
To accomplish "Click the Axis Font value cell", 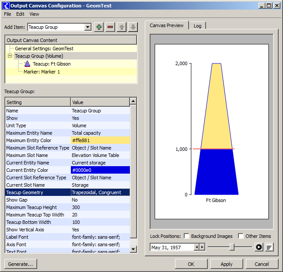I will coord(100,244).
